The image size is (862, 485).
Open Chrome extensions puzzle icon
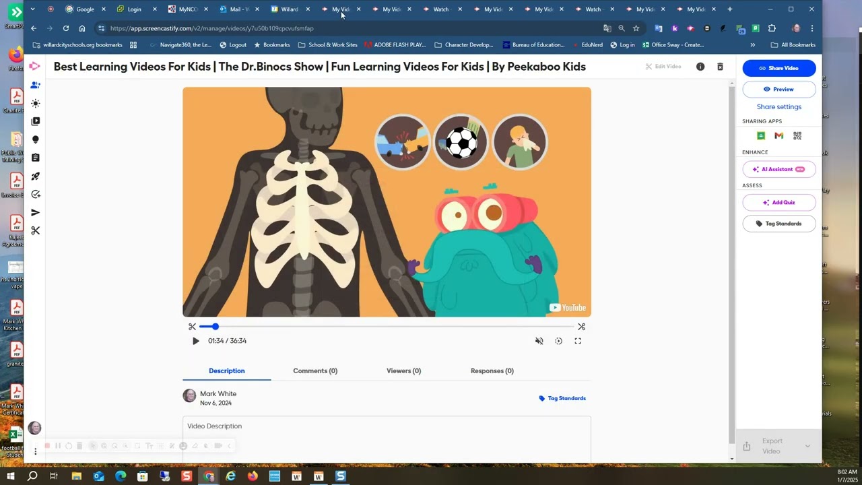point(772,28)
